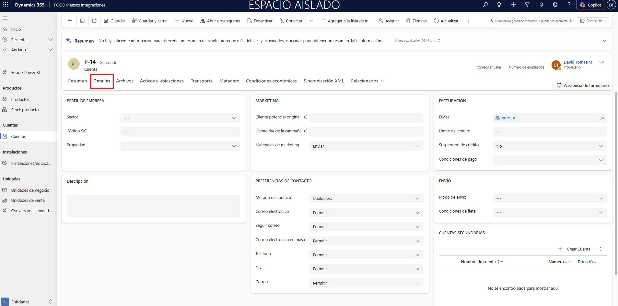The width and height of the screenshot is (618, 306).
Task: Open the settings gear in header
Action: click(x=555, y=5)
